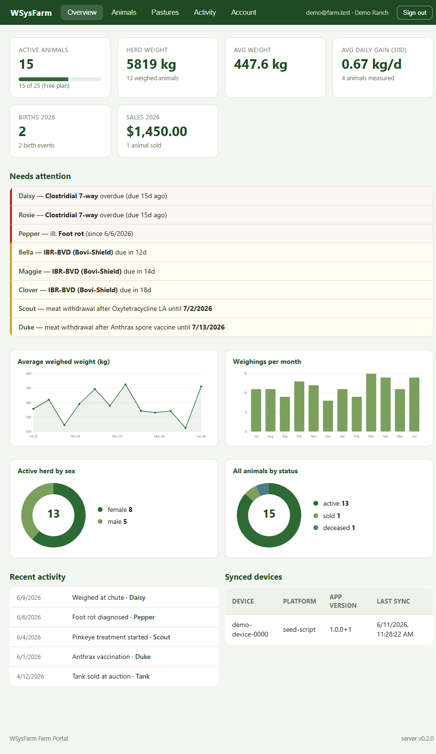436x754 pixels.
Task: Select demo-device-0000 device cell
Action: click(250, 629)
